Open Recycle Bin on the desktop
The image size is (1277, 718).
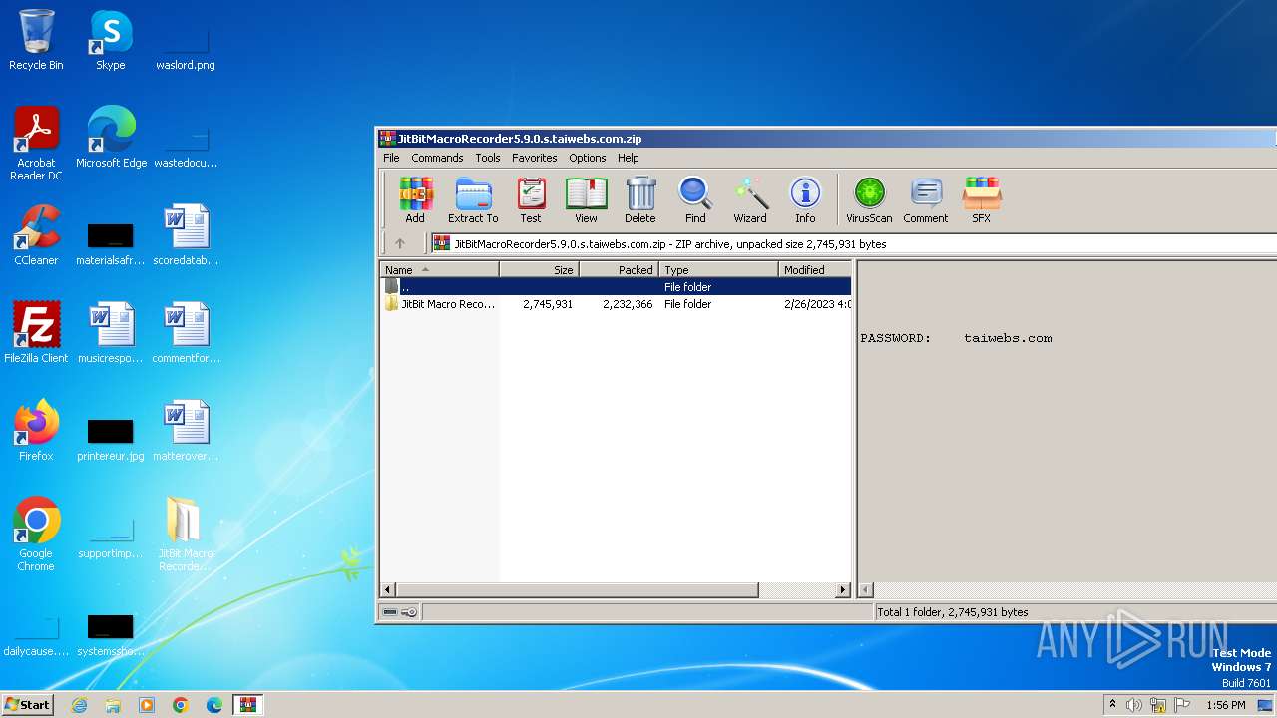36,40
